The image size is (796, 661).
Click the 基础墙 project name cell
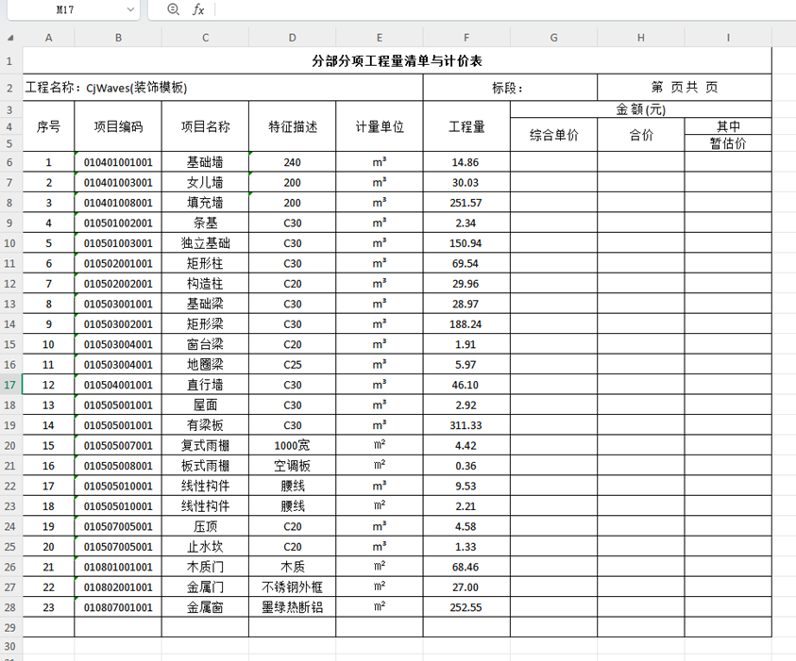(205, 161)
